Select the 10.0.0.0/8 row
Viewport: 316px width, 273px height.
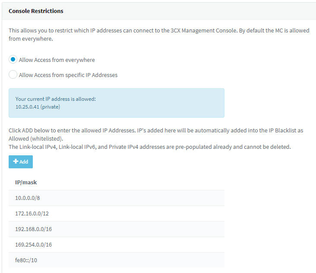pos(117,198)
